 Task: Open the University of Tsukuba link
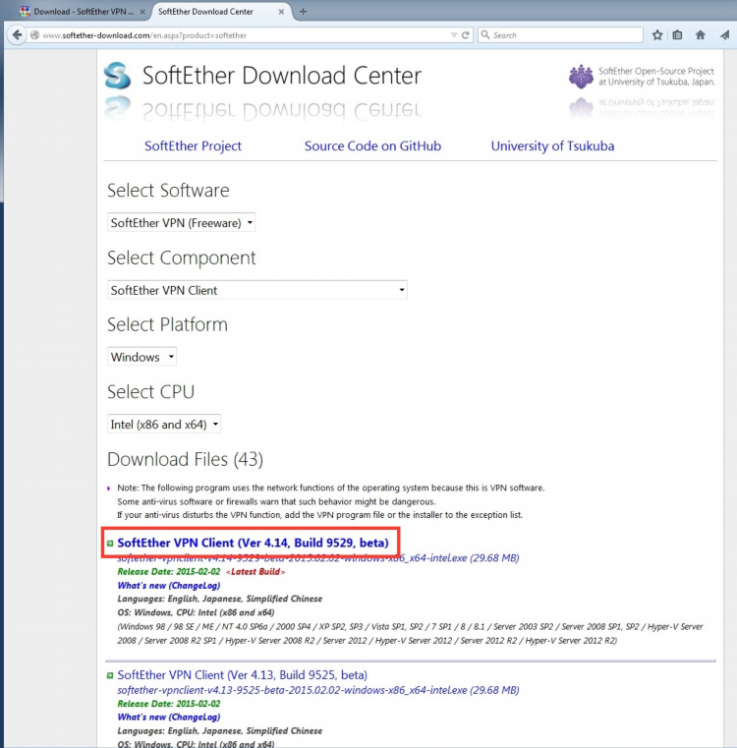coord(552,146)
